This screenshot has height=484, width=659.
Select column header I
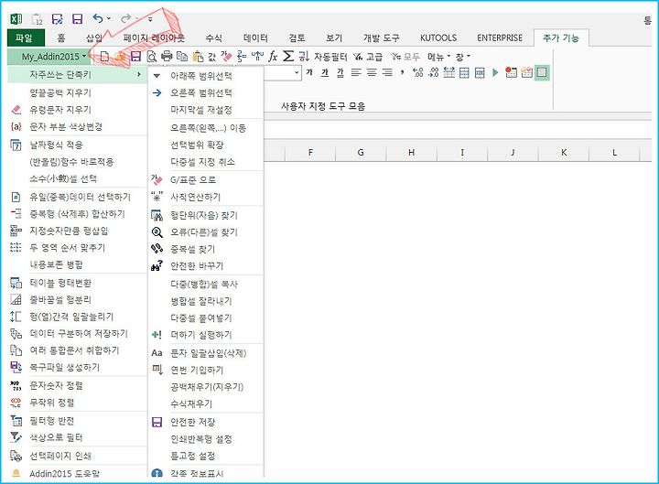click(x=462, y=153)
